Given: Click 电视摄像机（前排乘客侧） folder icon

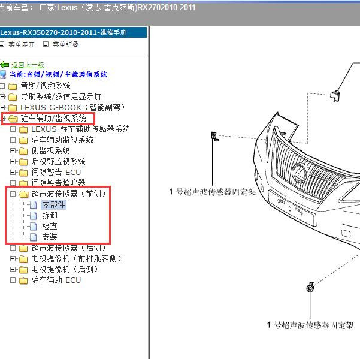Looking at the screenshot, I should coord(23,259).
